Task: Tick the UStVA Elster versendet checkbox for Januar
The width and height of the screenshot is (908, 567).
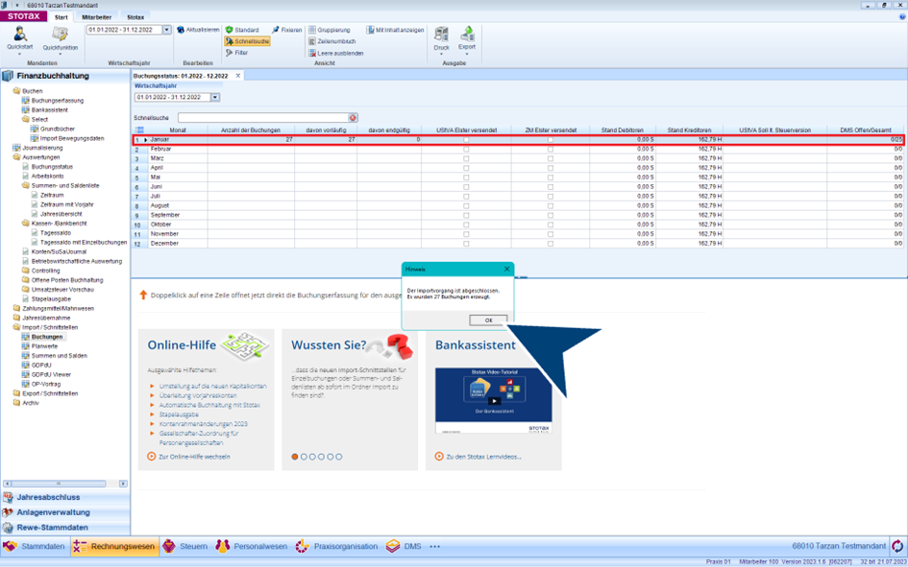Action: click(466, 140)
